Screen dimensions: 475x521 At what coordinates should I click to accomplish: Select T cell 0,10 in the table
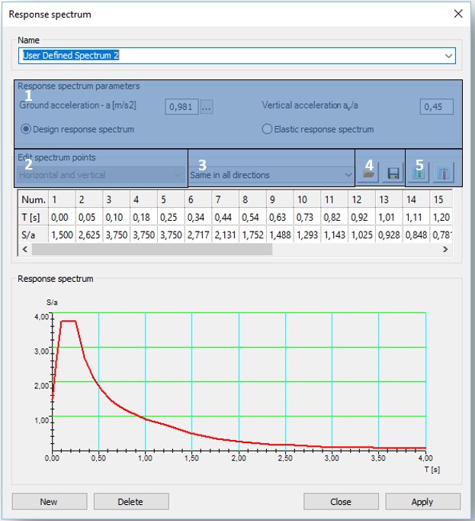(117, 217)
